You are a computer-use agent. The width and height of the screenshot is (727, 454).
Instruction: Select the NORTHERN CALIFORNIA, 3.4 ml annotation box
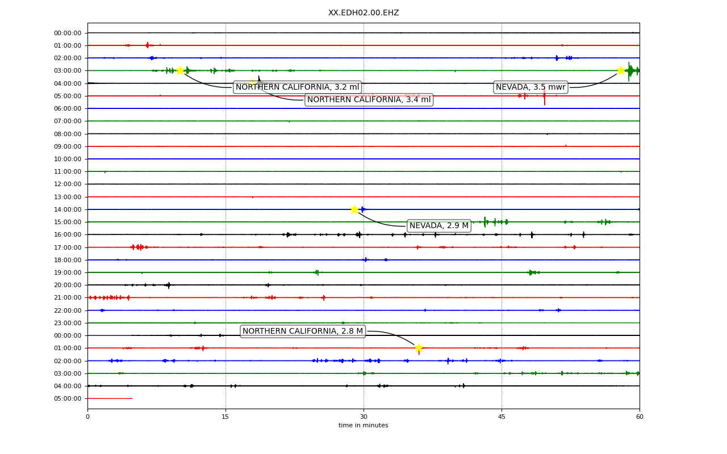[369, 100]
